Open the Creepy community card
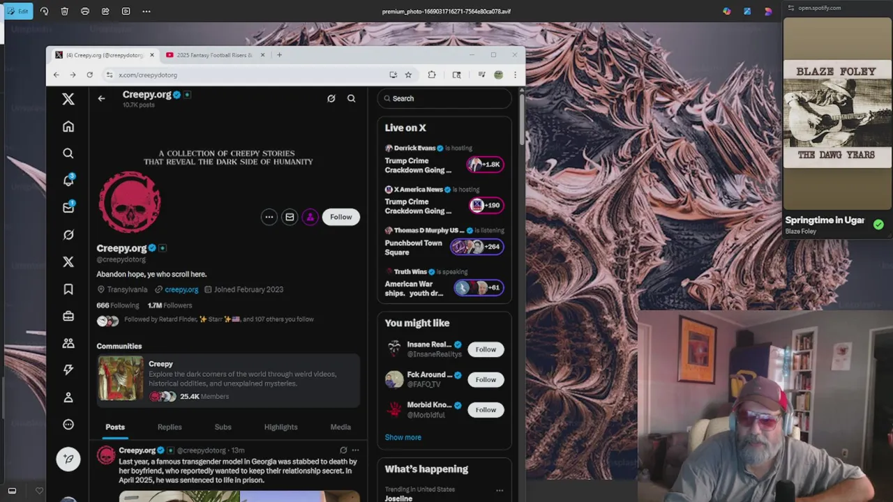 click(228, 380)
